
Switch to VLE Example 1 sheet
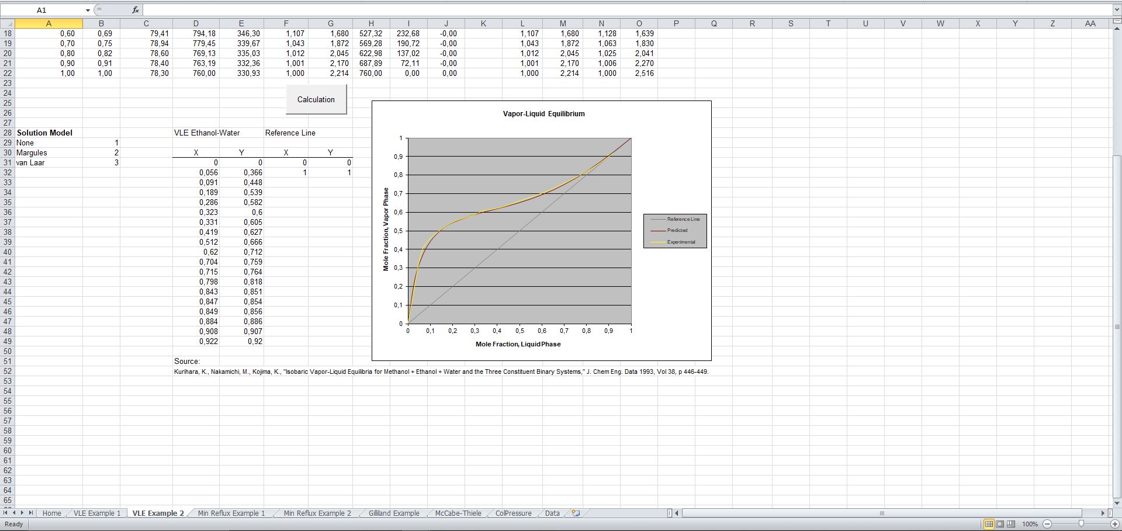(97, 513)
